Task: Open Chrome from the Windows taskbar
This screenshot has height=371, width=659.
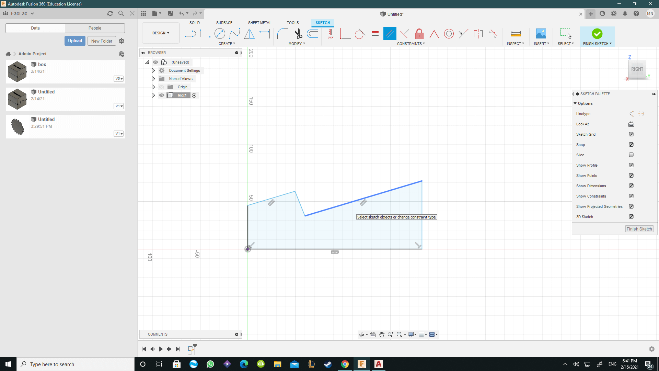Action: (x=345, y=364)
